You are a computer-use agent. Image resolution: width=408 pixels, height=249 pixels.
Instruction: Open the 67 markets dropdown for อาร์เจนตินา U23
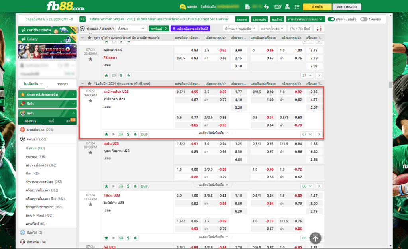[307, 134]
